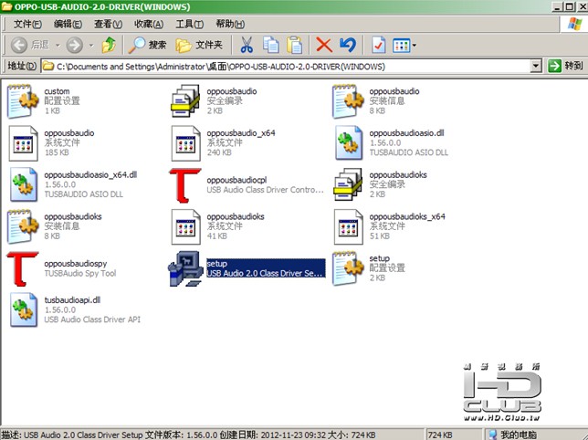Screen dimensions: 588x440
Task: Click the red Delete X icon
Action: click(x=324, y=46)
